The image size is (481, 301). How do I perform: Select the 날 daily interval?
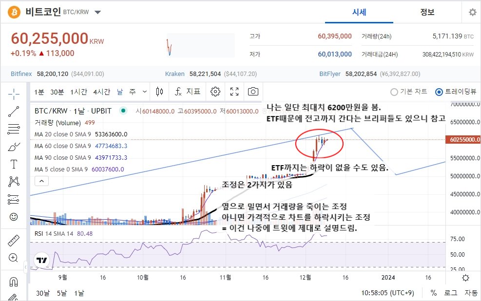click(x=120, y=92)
